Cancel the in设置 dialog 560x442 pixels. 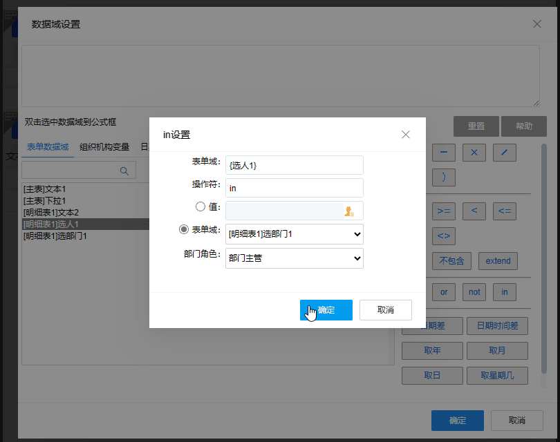coord(385,310)
